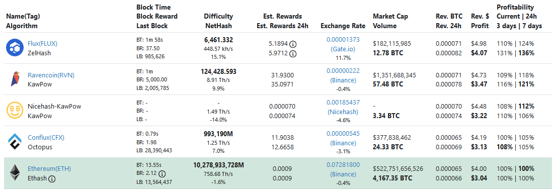Open the Conflux(CFX) coin link
Screen dimensions: 554x191
coord(46,137)
